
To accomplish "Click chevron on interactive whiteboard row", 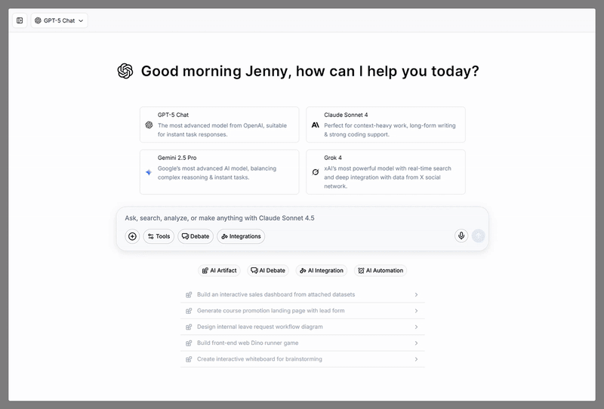I will [416, 359].
